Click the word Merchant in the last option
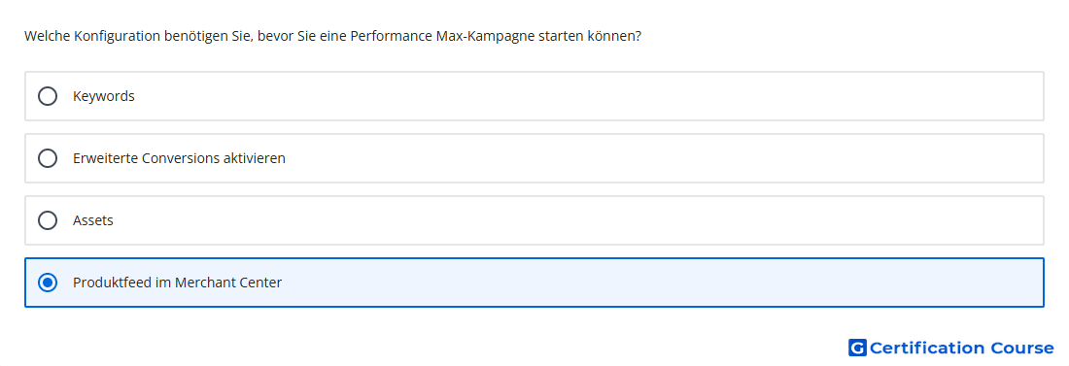The height and width of the screenshot is (366, 1069). click(204, 283)
